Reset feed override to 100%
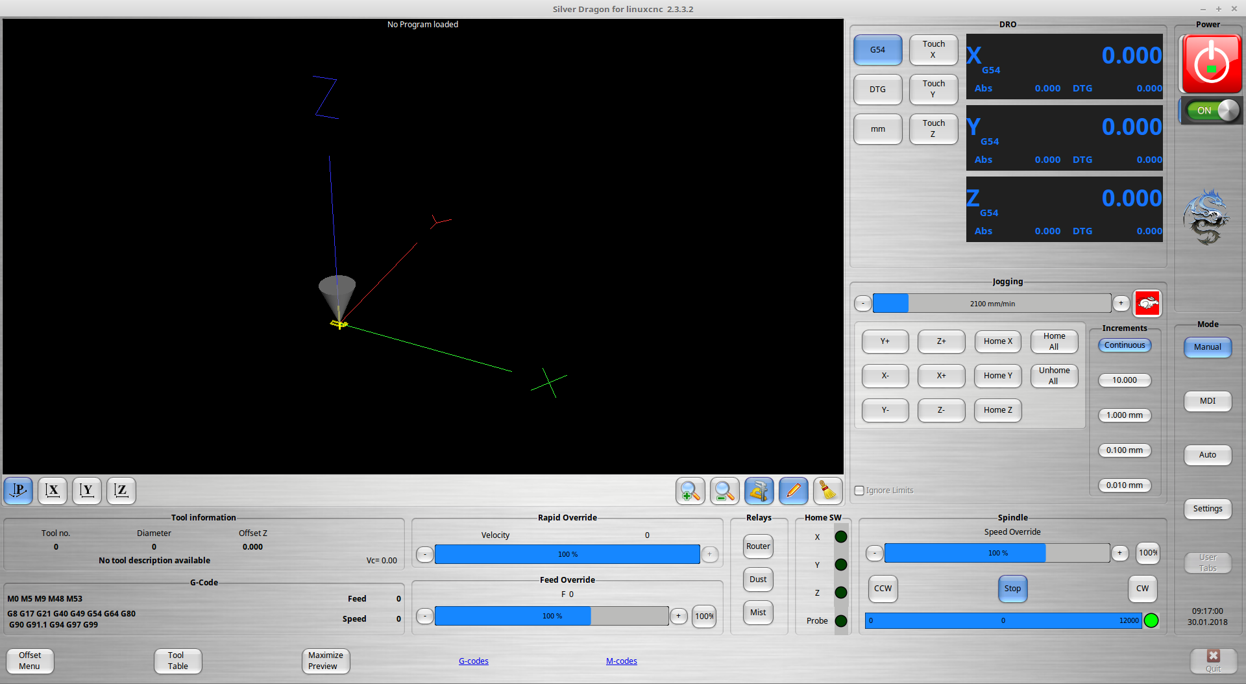 (704, 616)
